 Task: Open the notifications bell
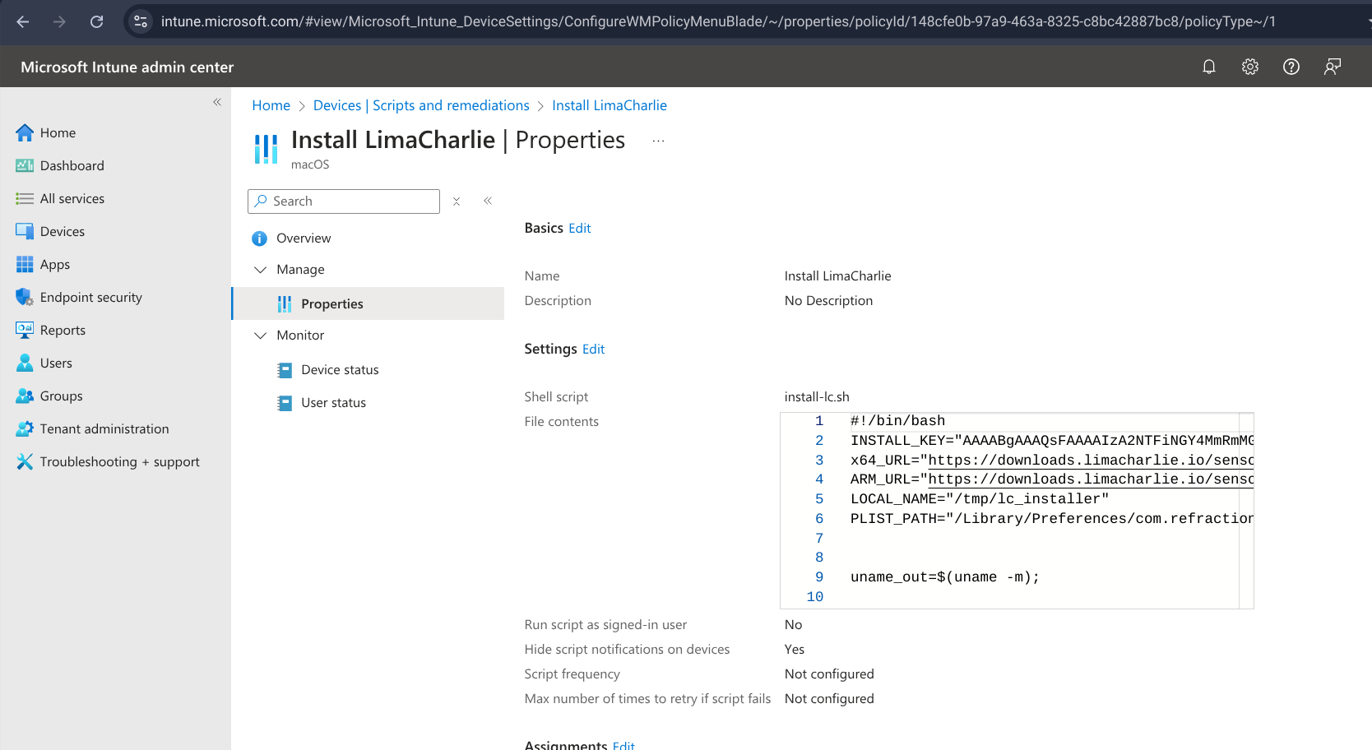tap(1209, 67)
